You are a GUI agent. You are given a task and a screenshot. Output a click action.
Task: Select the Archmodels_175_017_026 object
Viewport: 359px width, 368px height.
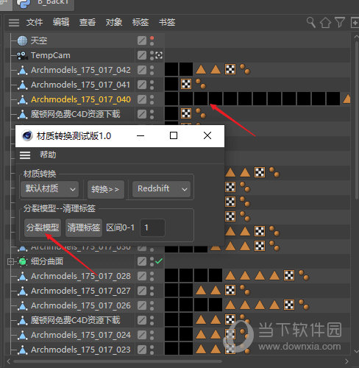coord(81,305)
